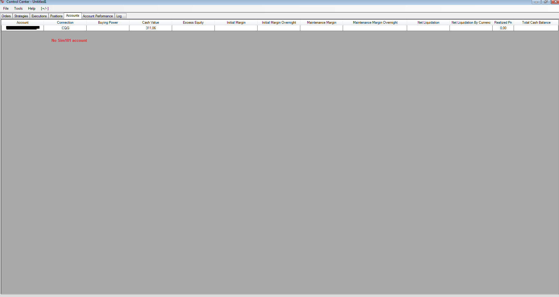Switch to the Strategies tab
Image resolution: width=559 pixels, height=297 pixels.
21,16
